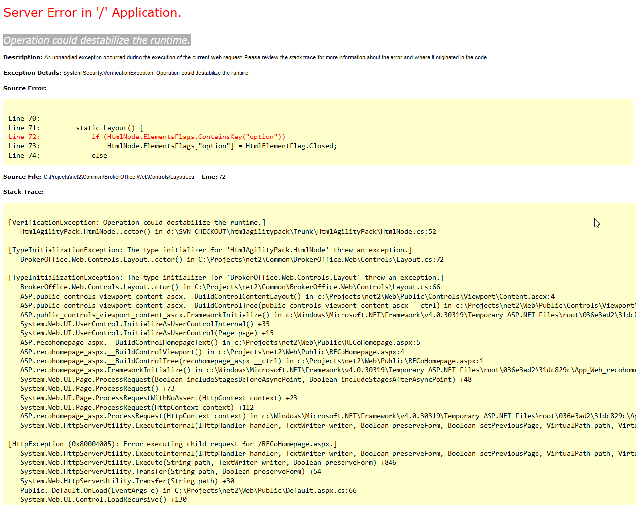The height and width of the screenshot is (505, 636).
Task: Click the '__BuildControlContentLayout()' trace line
Action: (x=288, y=296)
